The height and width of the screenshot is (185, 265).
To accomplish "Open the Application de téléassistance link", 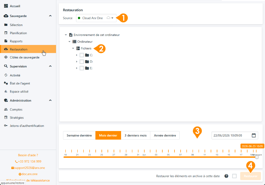I will [28, 180].
